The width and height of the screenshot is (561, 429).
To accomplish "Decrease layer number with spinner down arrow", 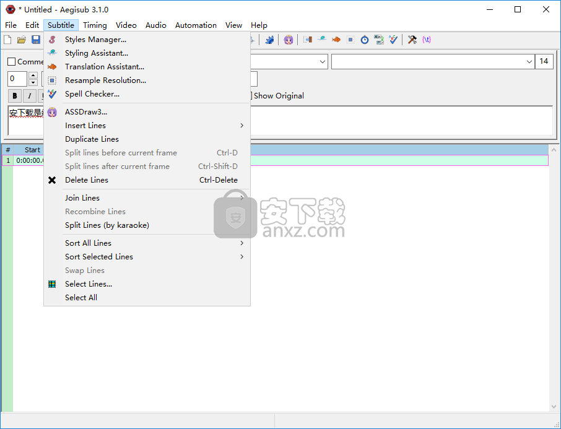I will coord(33,83).
